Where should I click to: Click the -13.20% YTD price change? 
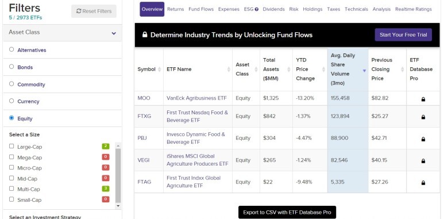(305, 98)
